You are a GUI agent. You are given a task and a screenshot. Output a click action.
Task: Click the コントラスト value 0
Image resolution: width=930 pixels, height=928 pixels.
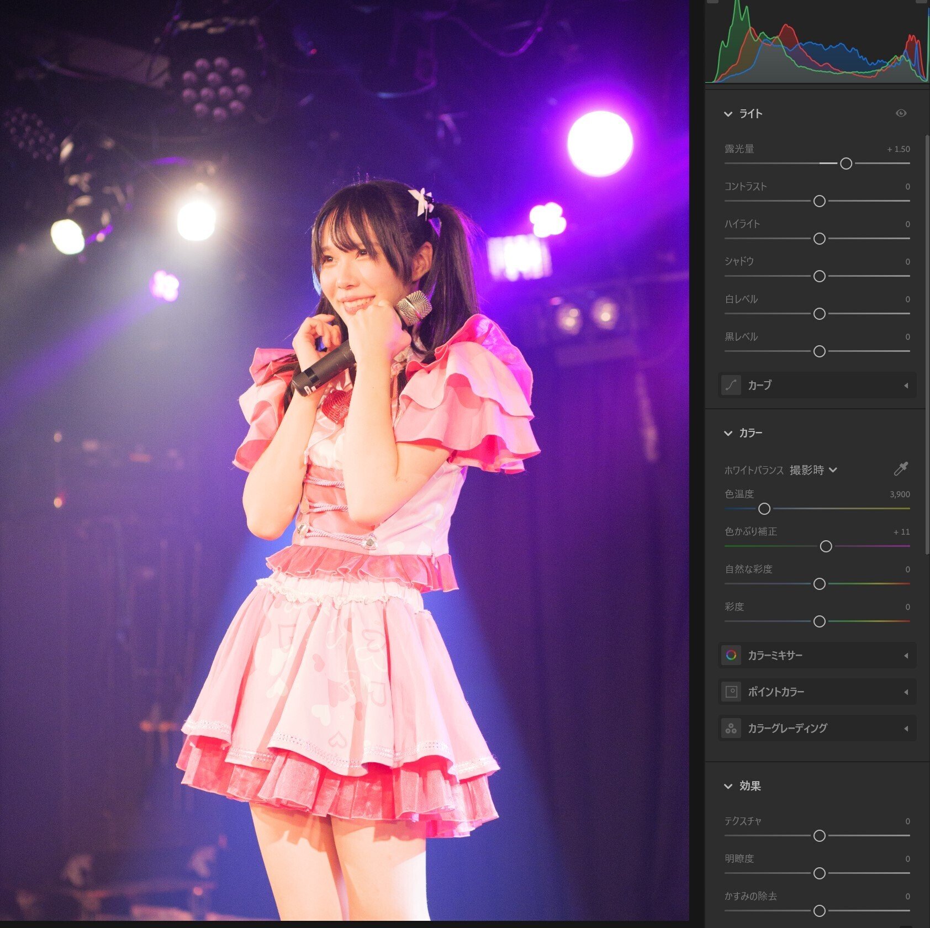(x=907, y=187)
